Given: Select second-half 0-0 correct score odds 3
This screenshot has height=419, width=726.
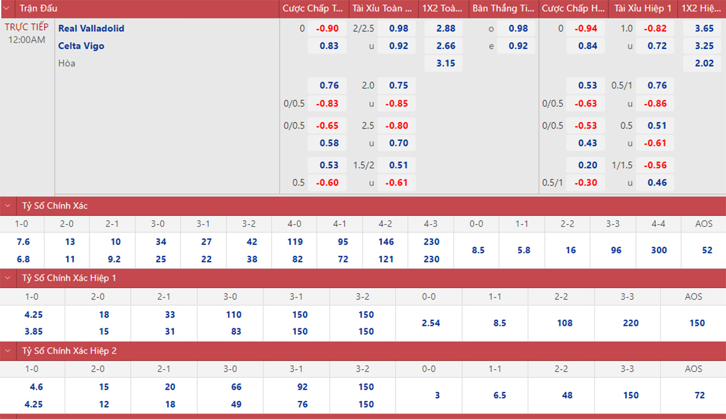Looking at the screenshot, I should tap(437, 395).
